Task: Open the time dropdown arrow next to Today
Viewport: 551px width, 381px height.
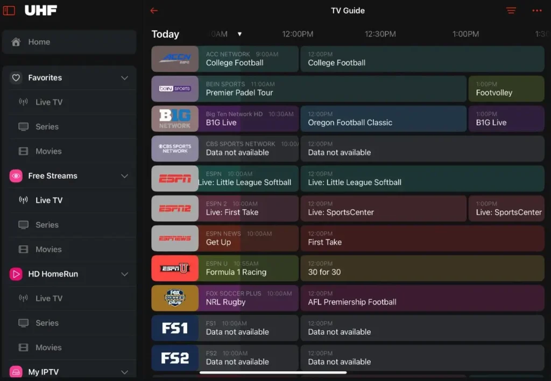Action: coord(239,34)
